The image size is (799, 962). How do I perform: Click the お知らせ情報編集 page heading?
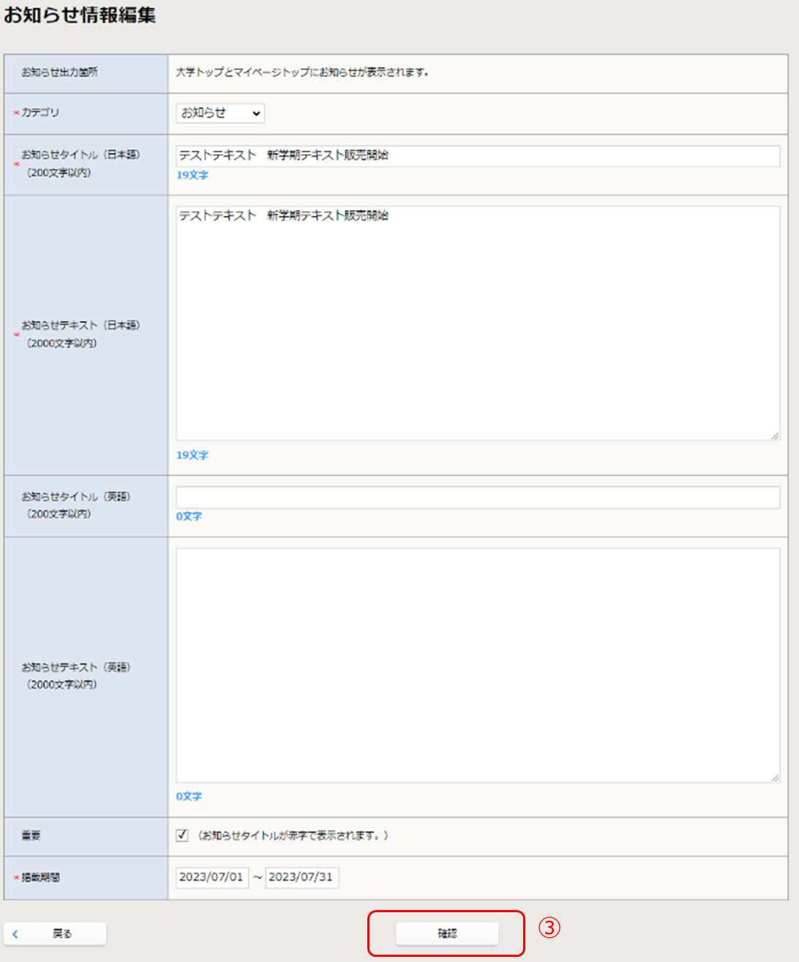pyautogui.click(x=80, y=15)
